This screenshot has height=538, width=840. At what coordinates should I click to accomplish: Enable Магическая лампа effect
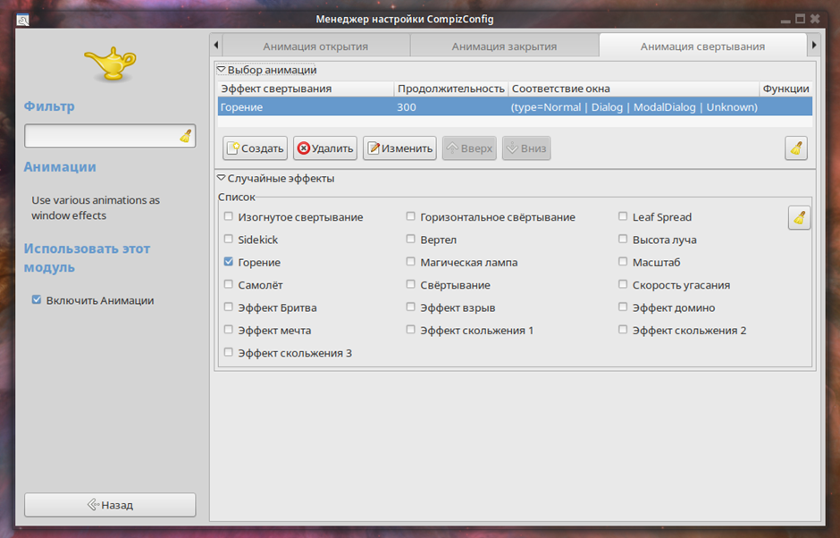click(411, 262)
